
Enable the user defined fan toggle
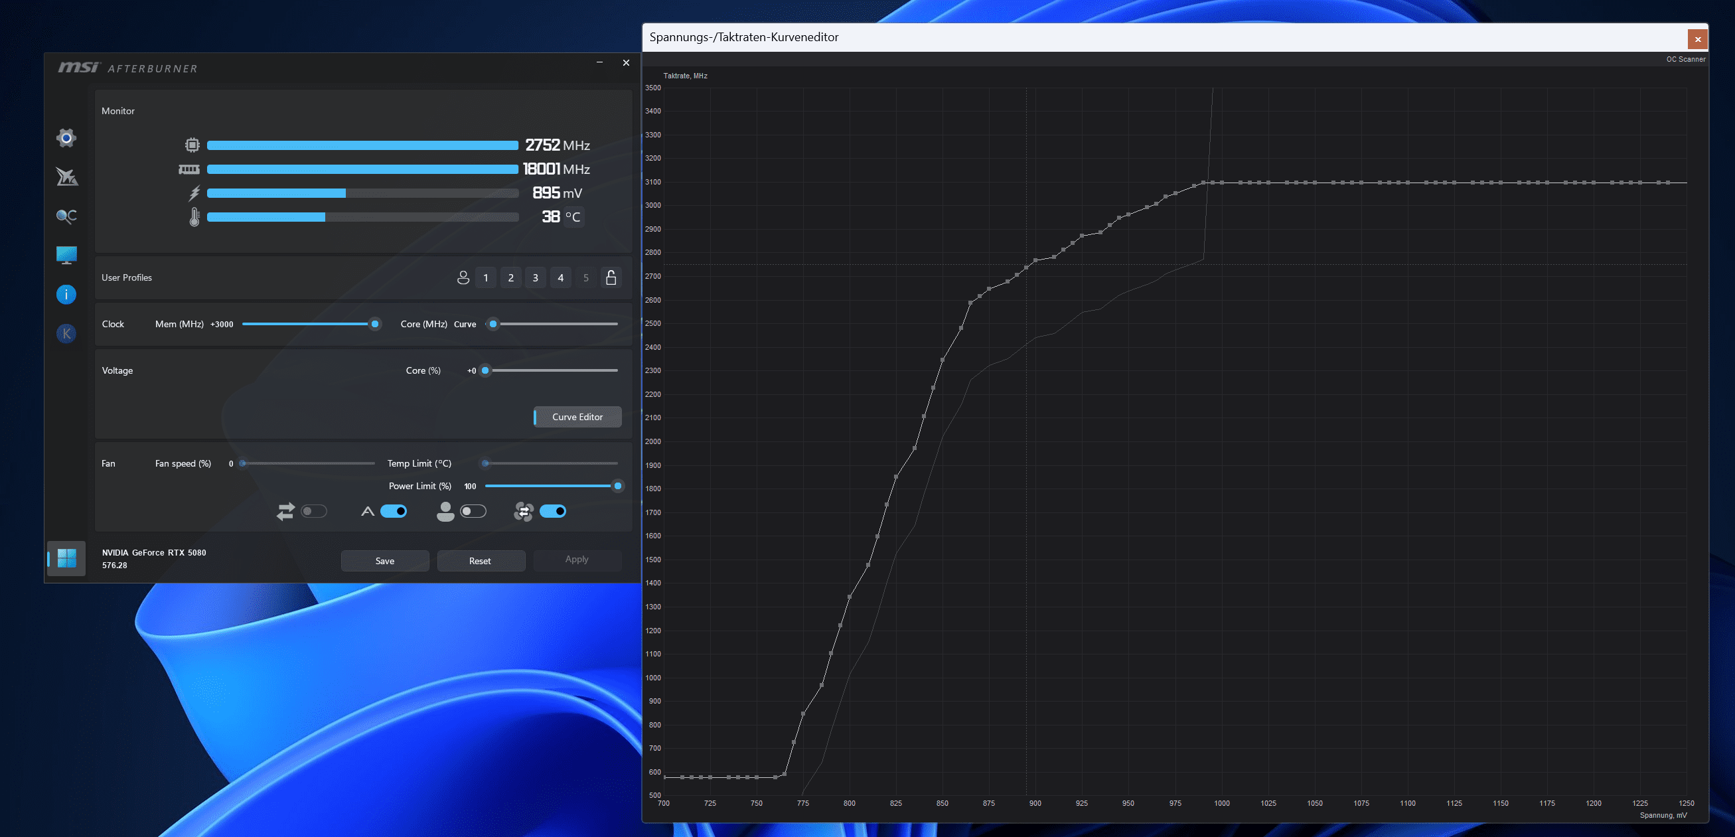(473, 511)
